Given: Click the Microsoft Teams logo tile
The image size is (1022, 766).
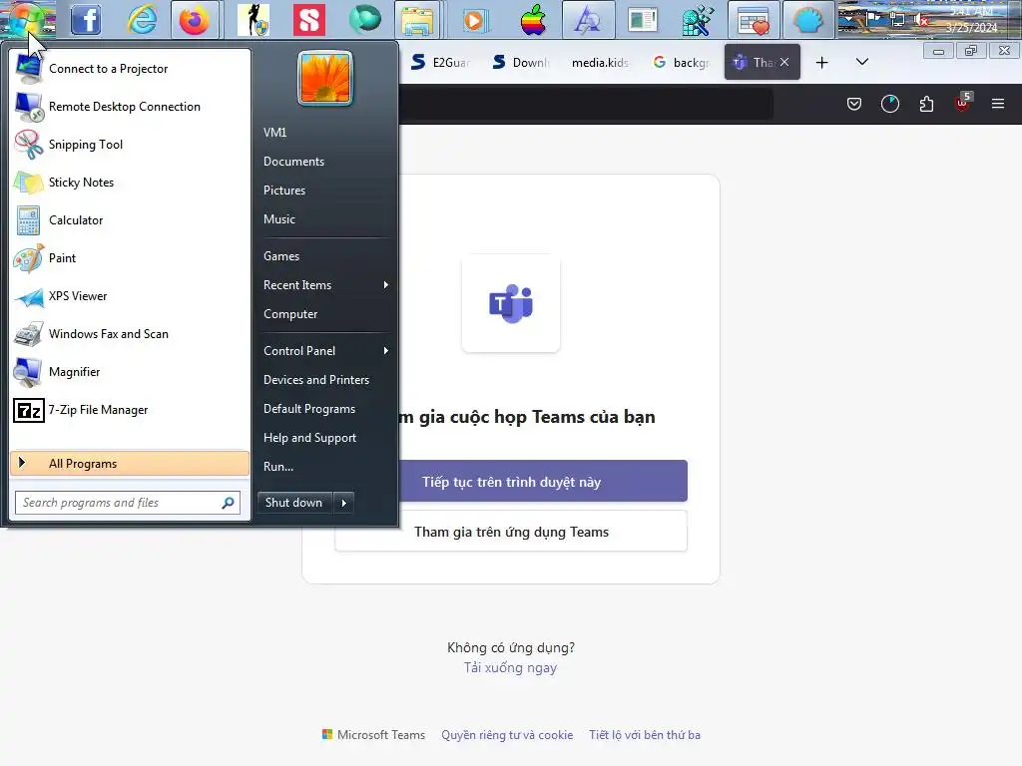Looking at the screenshot, I should click(511, 303).
